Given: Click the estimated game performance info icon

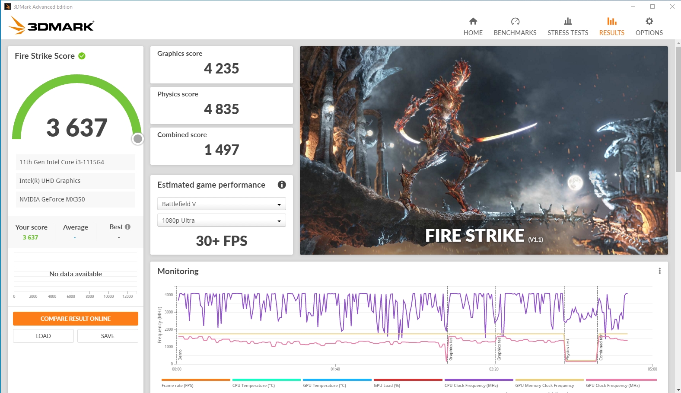Looking at the screenshot, I should [282, 185].
